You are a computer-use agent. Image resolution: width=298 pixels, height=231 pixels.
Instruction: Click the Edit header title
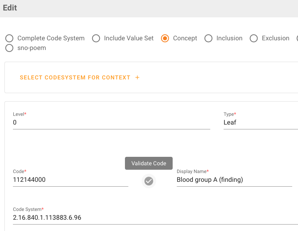pos(10,8)
